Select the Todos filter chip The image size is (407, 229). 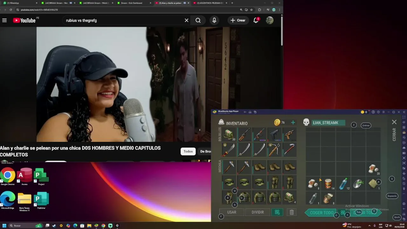(x=188, y=151)
